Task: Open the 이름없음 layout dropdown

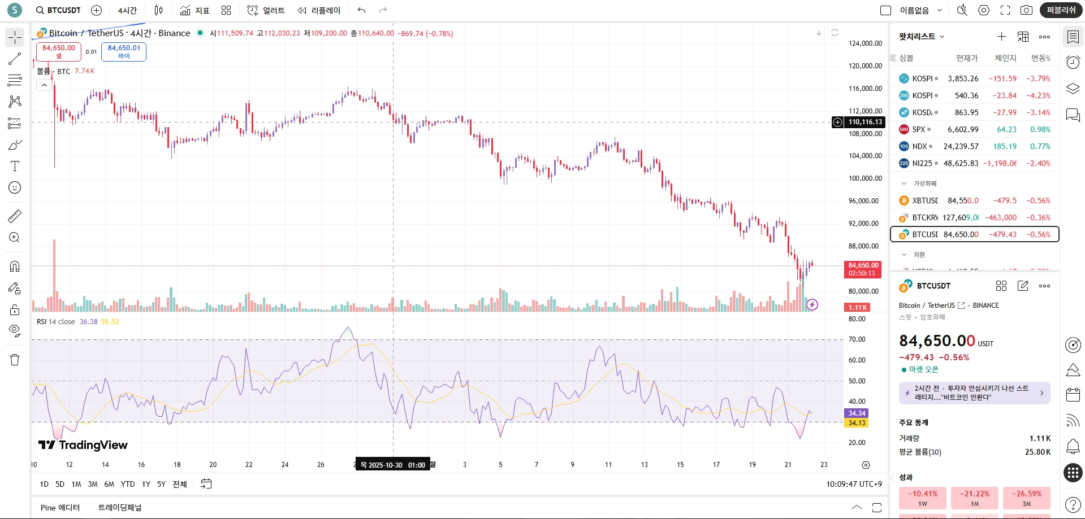Action: pyautogui.click(x=920, y=10)
